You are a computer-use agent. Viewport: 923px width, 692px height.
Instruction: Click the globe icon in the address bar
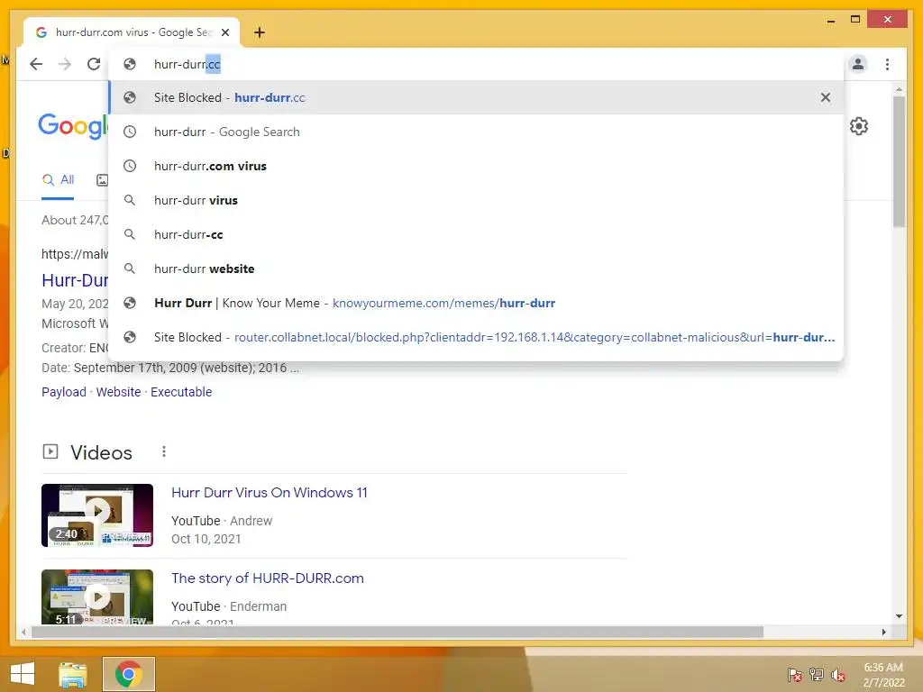pyautogui.click(x=130, y=64)
